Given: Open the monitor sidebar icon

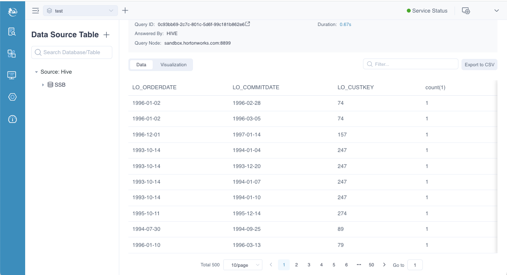Looking at the screenshot, I should [x=12, y=75].
